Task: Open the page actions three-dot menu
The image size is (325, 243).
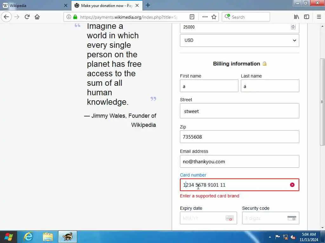Action: pyautogui.click(x=205, y=17)
